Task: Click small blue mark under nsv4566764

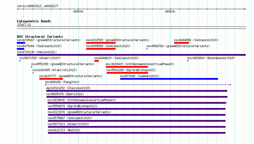Action: coord(147,49)
